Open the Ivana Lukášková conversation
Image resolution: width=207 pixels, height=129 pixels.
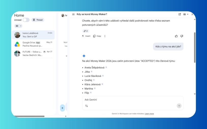point(33,35)
